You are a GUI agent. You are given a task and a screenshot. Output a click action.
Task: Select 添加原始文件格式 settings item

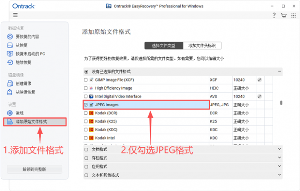pyautogui.click(x=35, y=122)
